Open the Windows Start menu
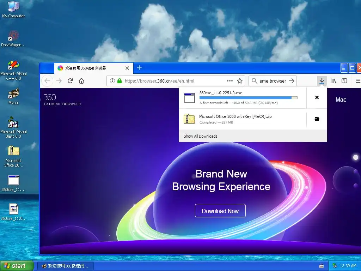361x271 pixels. click(17, 266)
